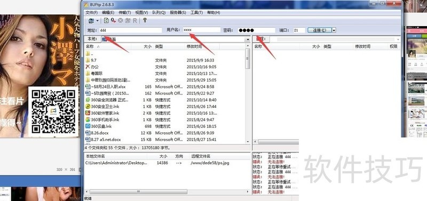Select the 360手机助手.lnk icon
This screenshot has width=427, height=201.
tap(88, 119)
